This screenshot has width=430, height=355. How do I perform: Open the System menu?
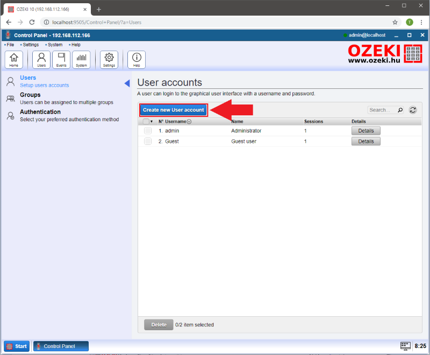[55, 45]
